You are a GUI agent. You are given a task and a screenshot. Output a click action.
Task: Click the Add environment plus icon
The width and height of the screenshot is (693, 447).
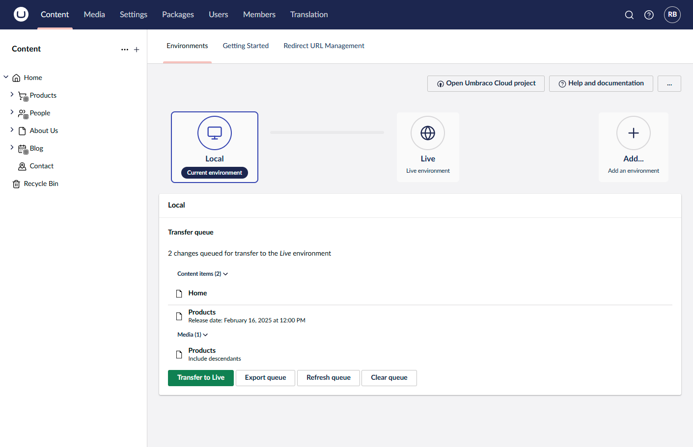tap(633, 132)
